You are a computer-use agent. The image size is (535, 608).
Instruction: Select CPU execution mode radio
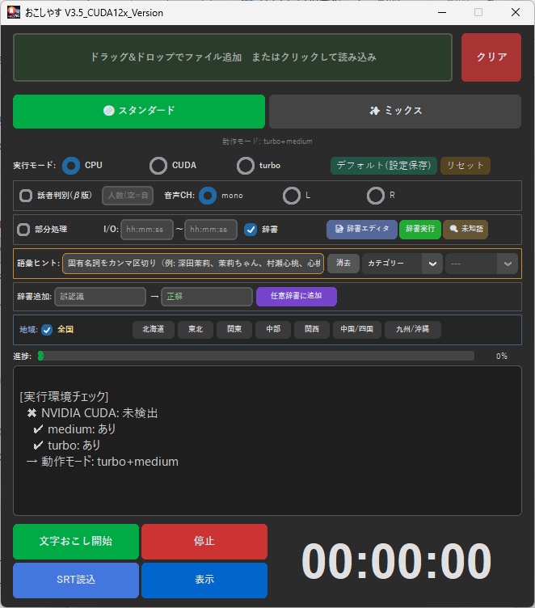click(71, 166)
